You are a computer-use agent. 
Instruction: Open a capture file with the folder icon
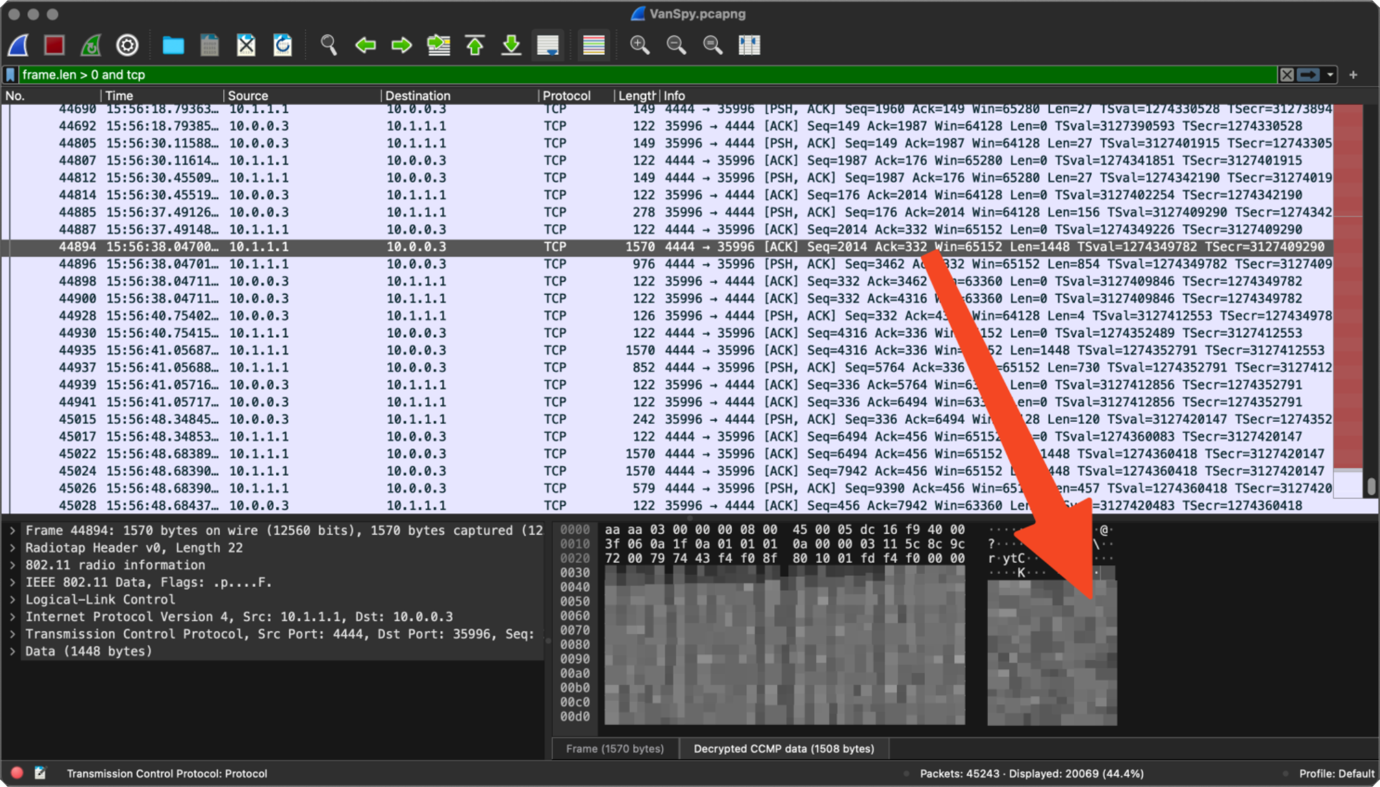pos(173,45)
